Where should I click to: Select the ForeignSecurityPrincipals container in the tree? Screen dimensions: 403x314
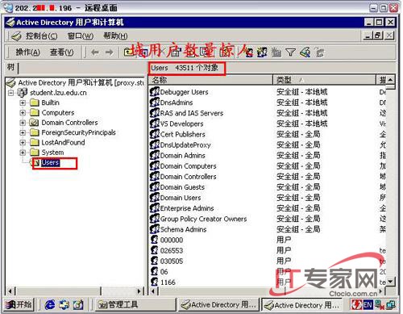78,132
